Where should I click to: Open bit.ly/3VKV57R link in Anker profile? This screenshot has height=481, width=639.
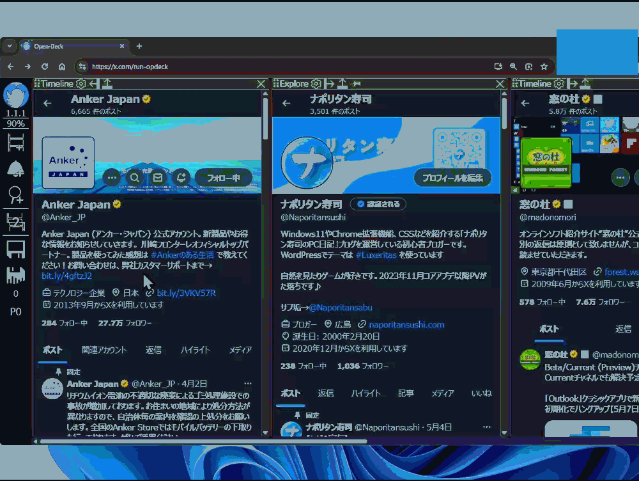click(186, 293)
